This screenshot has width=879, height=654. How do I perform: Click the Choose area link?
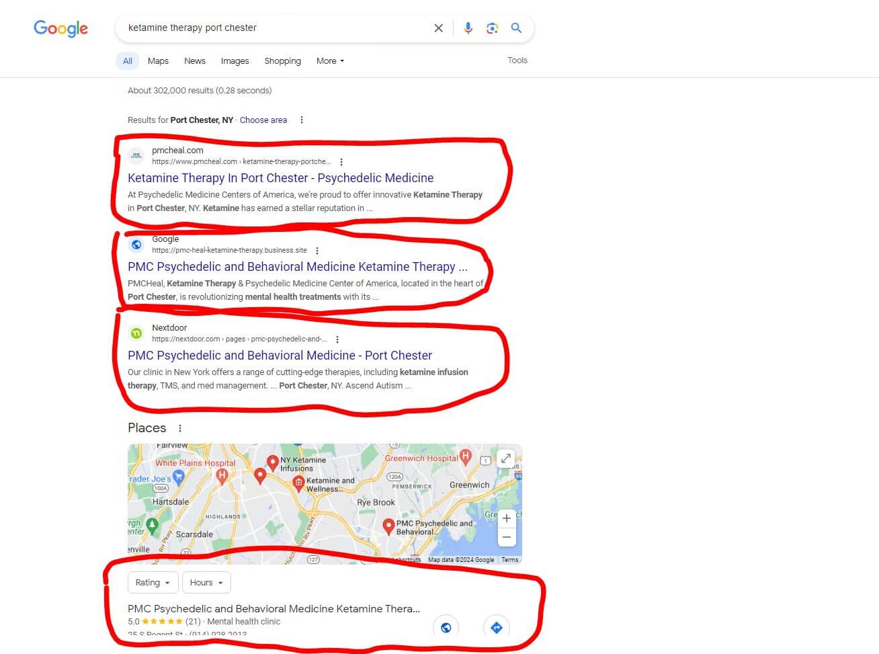263,120
